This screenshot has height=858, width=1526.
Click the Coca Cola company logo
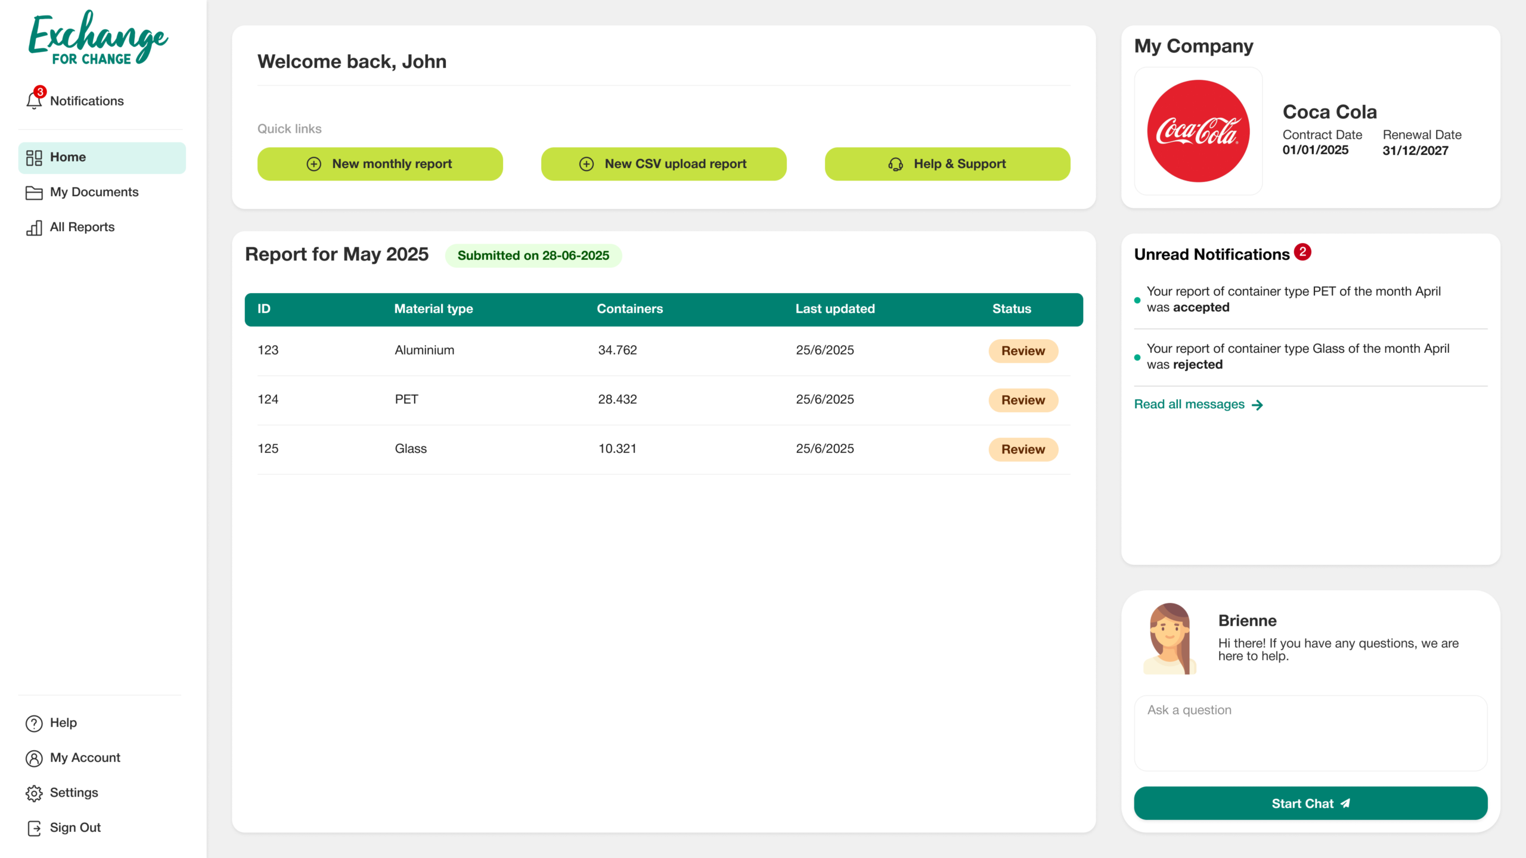pos(1198,131)
